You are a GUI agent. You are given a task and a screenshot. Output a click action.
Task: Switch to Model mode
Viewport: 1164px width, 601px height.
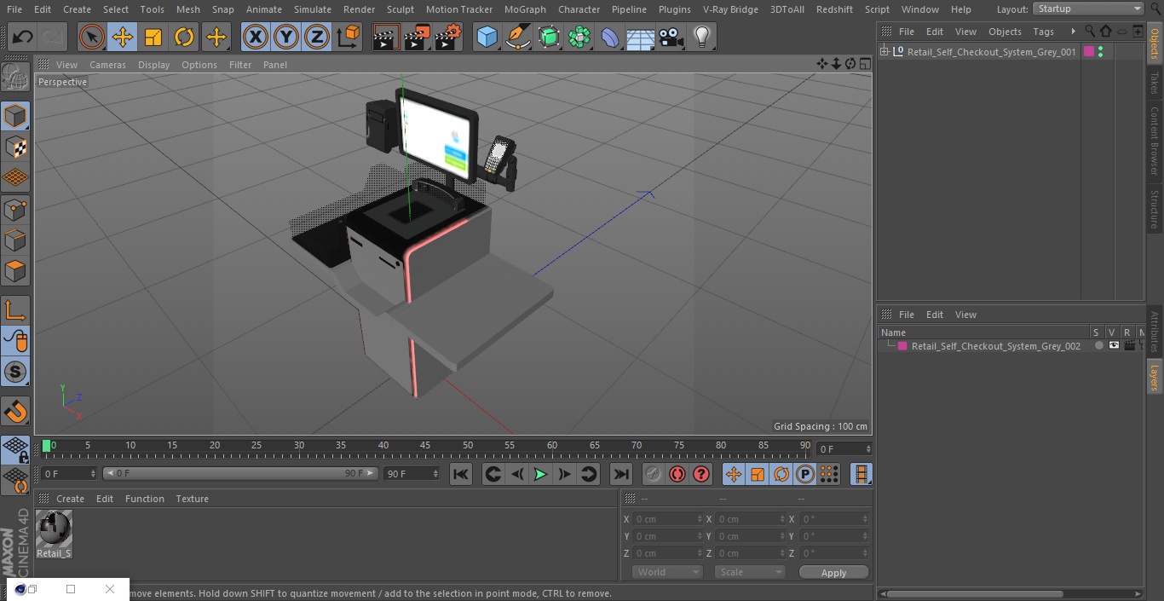point(15,116)
